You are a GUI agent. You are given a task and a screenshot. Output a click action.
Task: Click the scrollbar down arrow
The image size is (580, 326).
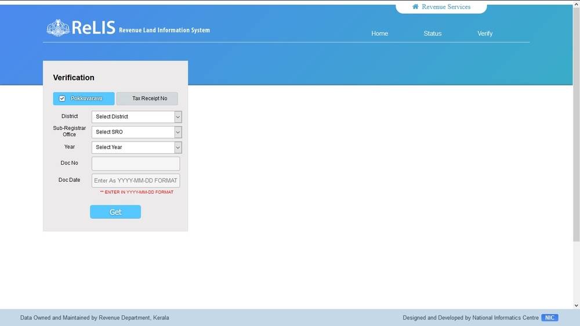click(x=576, y=305)
